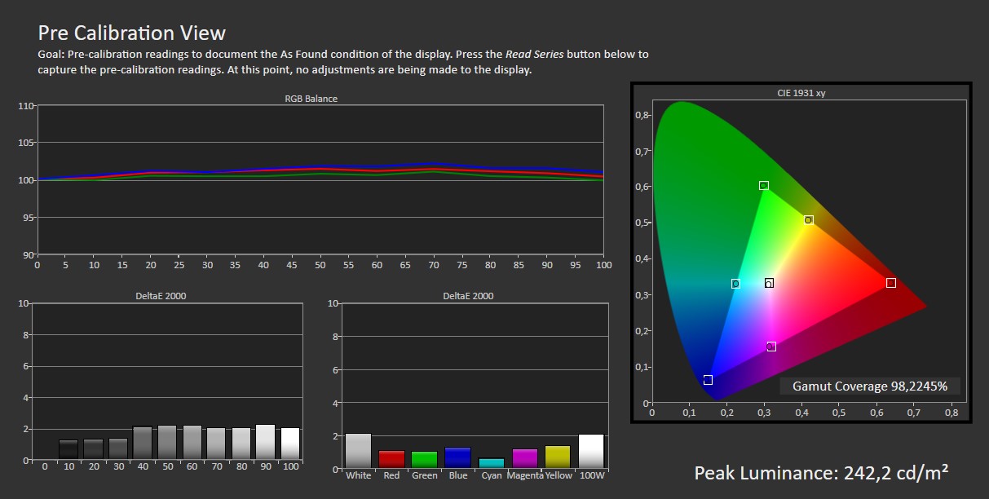Click the 30 percent grayscale DeltaE bar
This screenshot has width=989, height=499.
pyautogui.click(x=118, y=449)
